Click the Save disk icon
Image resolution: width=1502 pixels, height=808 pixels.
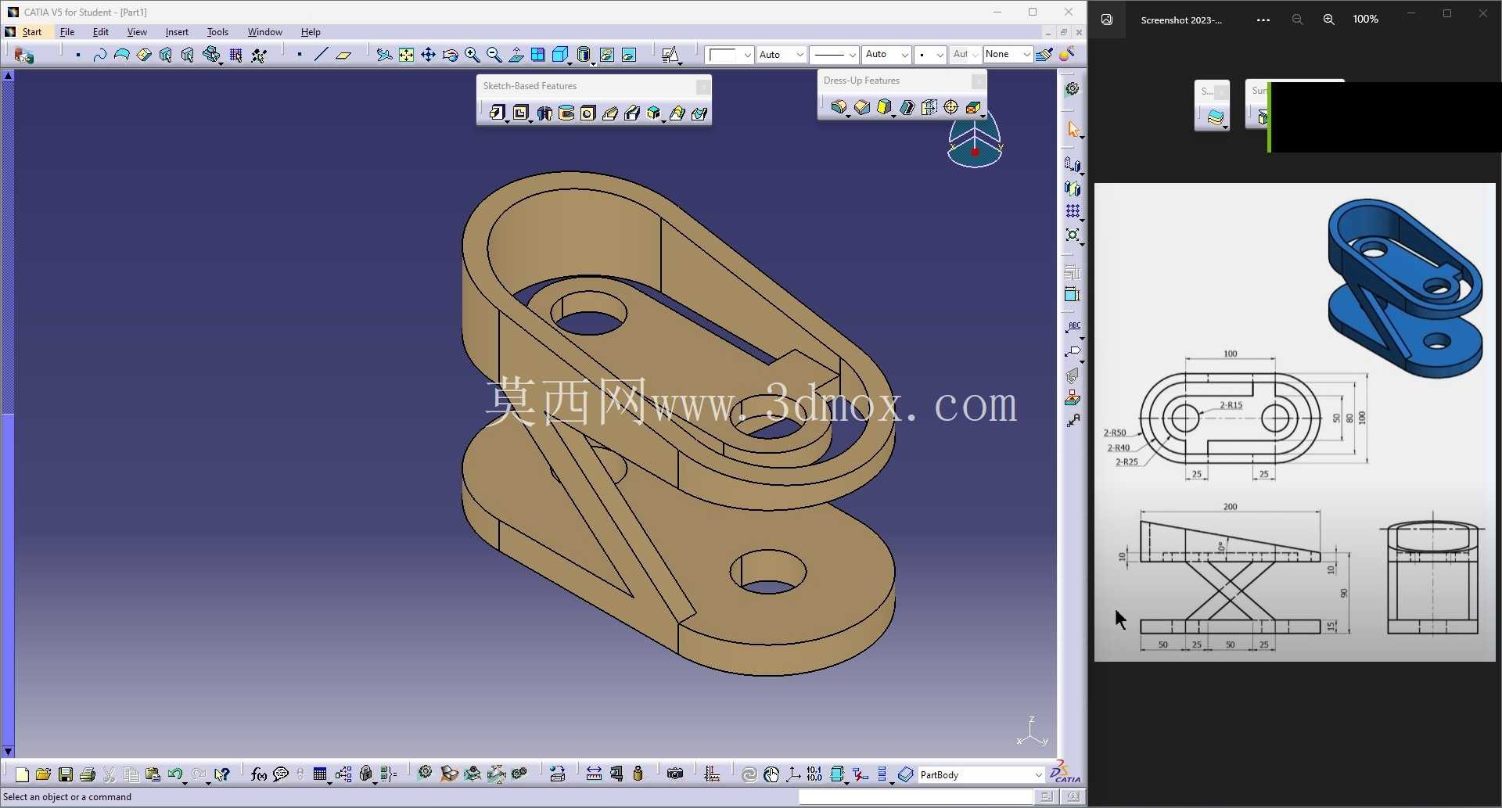pyautogui.click(x=66, y=774)
